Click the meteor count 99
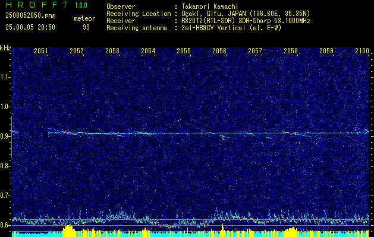 click(x=86, y=27)
